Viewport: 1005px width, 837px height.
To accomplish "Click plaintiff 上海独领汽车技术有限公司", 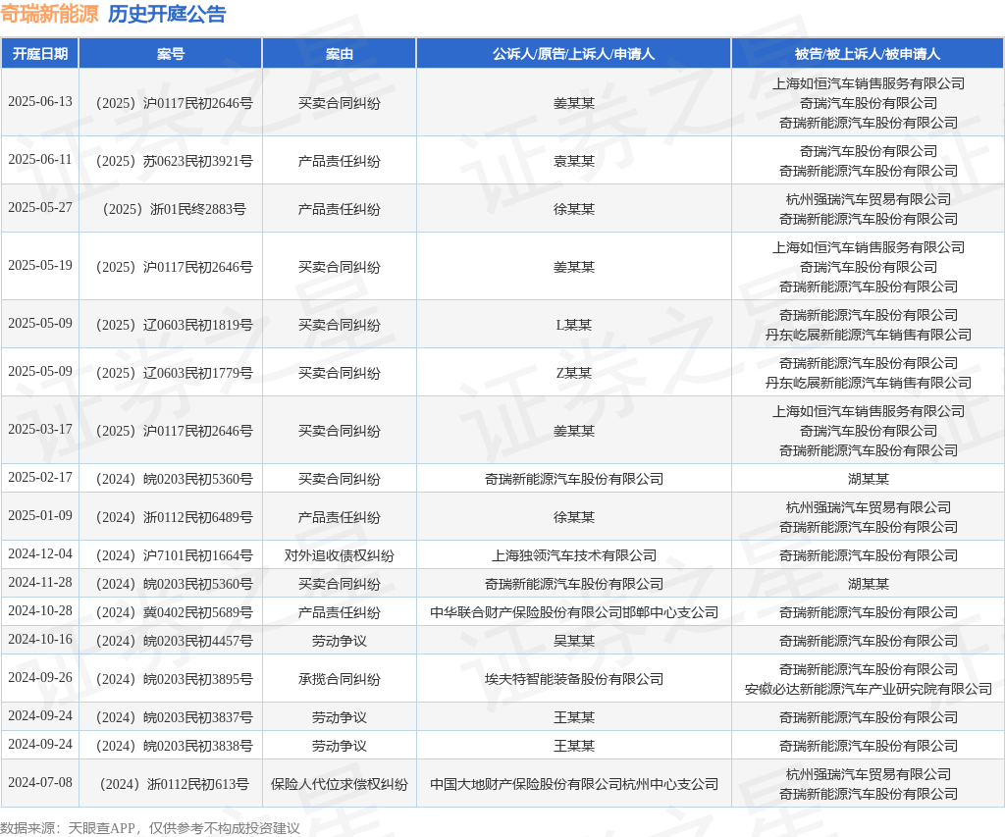I will 573,555.
